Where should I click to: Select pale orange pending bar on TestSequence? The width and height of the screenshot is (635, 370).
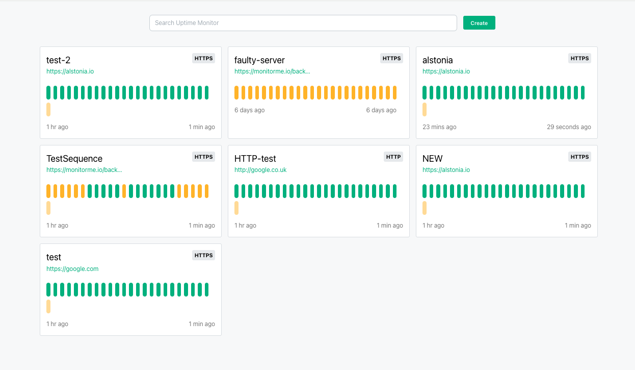(x=48, y=208)
